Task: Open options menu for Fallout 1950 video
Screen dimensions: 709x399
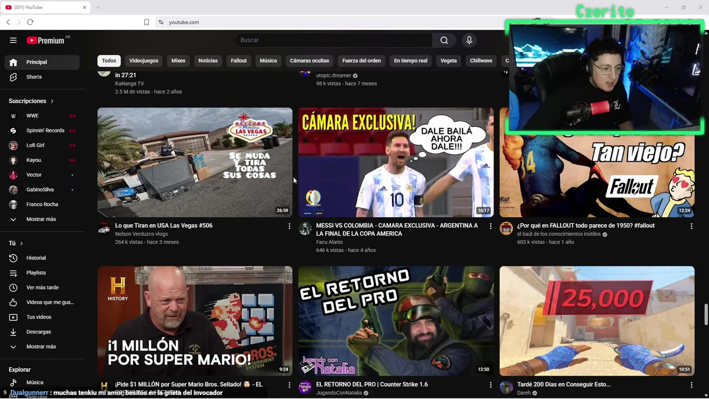Action: tap(691, 226)
